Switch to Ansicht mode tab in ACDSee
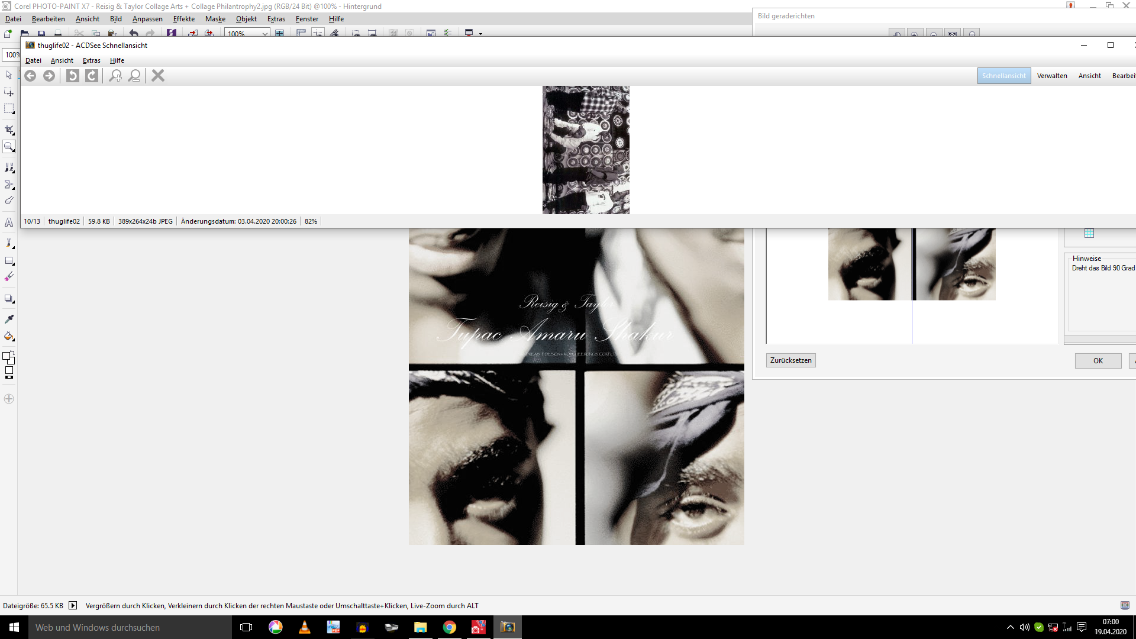This screenshot has width=1136, height=639. 1090,76
